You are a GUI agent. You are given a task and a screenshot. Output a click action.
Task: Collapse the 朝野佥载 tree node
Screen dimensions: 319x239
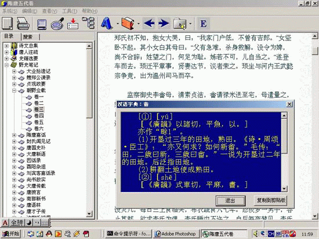pos(14,91)
